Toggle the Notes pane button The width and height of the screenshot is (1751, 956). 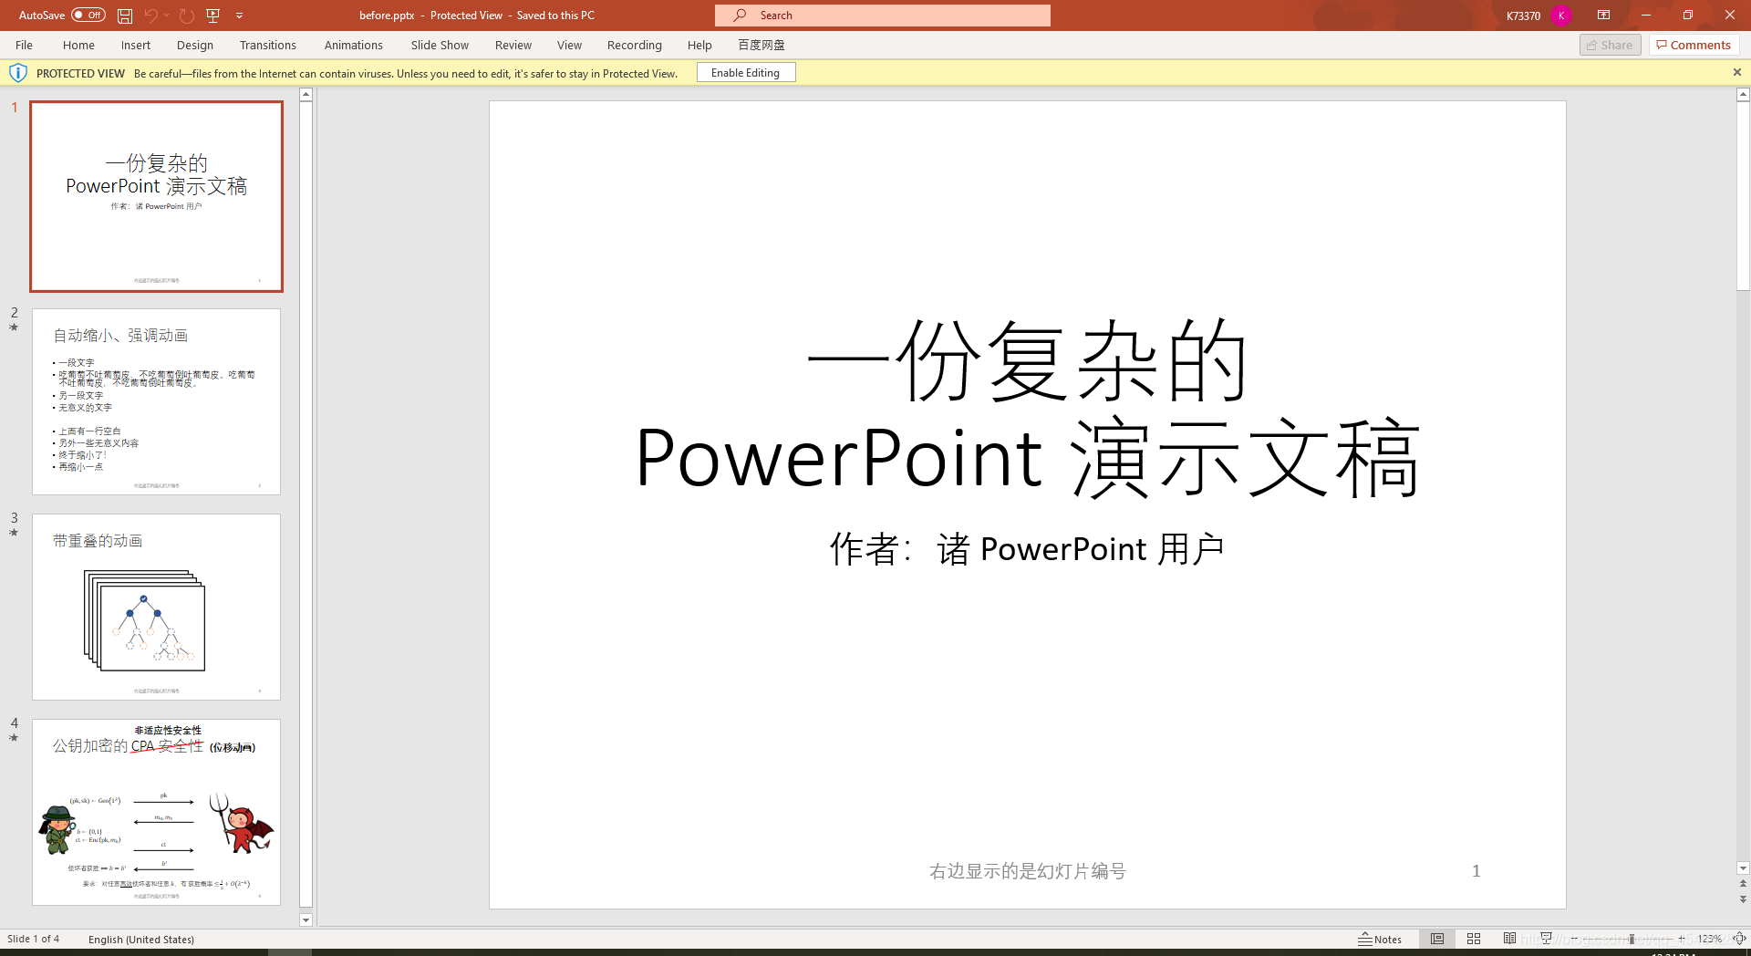click(x=1380, y=939)
